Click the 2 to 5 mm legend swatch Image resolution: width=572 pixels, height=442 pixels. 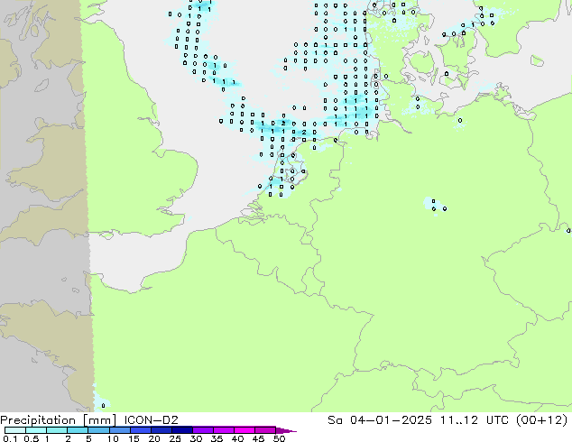point(78,430)
